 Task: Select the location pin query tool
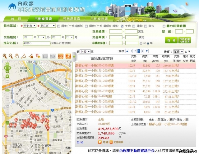(x=38, y=56)
